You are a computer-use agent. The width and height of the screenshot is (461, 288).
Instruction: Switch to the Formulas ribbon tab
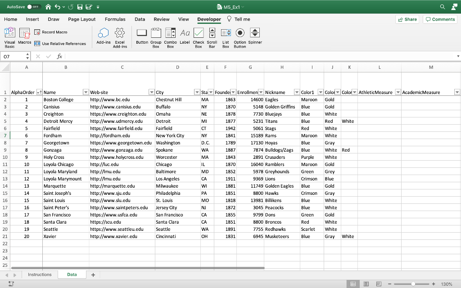115,19
